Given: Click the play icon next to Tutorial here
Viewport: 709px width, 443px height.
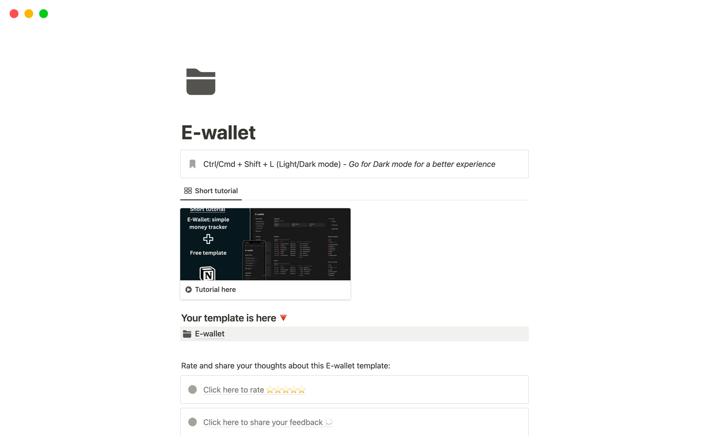Looking at the screenshot, I should (188, 289).
